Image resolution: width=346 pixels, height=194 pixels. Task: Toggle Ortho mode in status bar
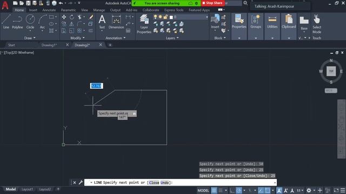pos(232,190)
